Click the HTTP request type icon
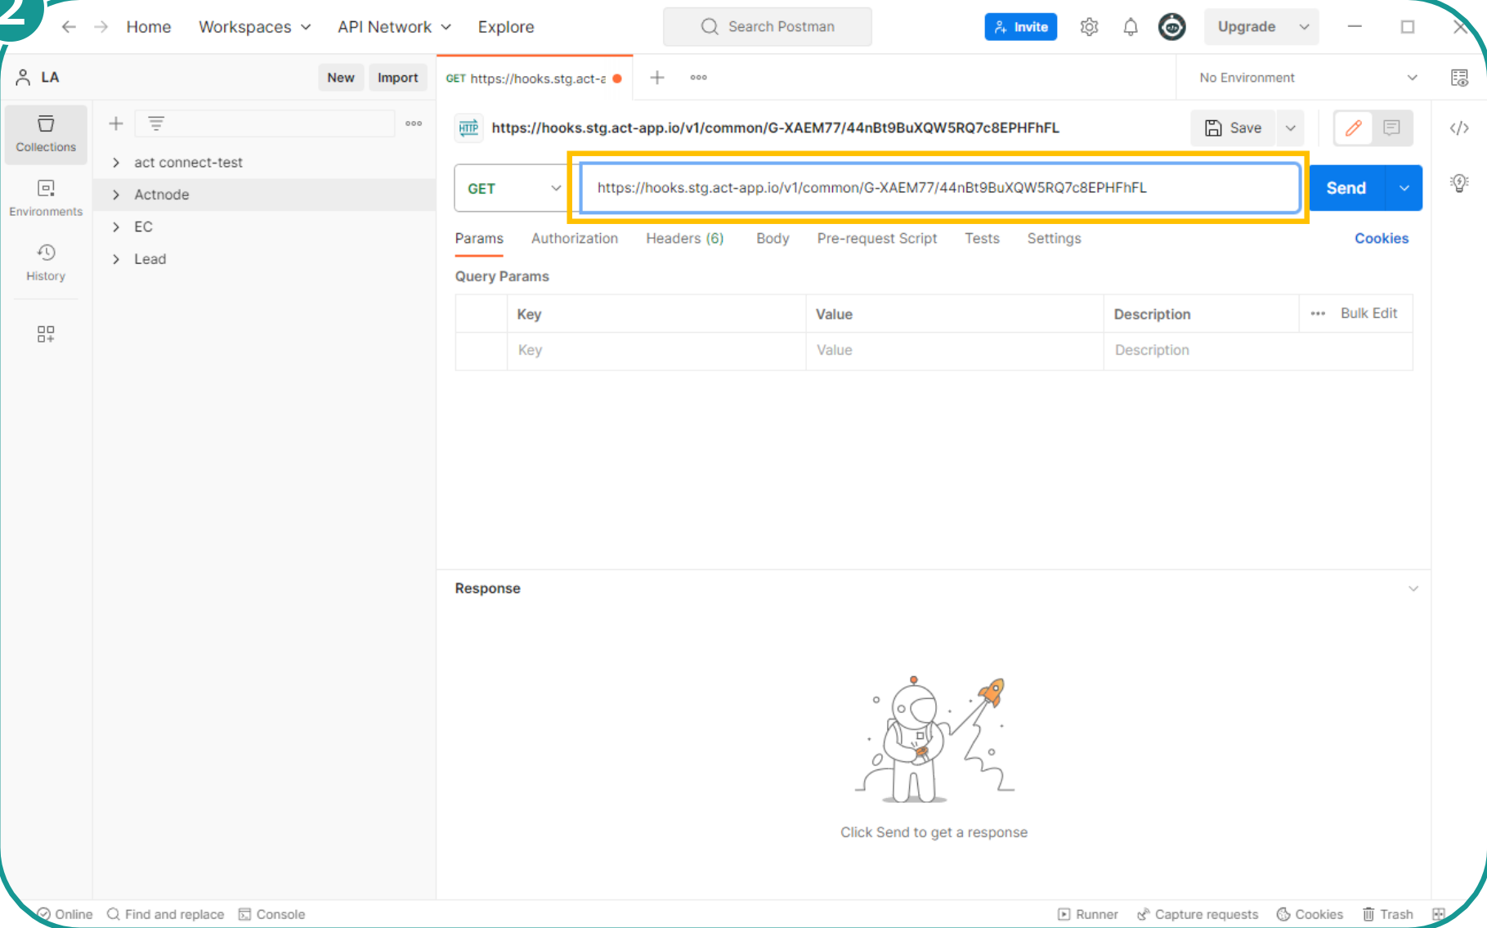The width and height of the screenshot is (1487, 928). [x=469, y=128]
